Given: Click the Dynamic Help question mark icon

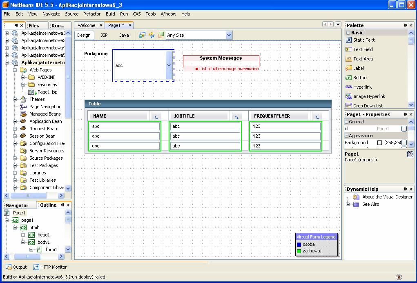Looking at the screenshot, I should pyautogui.click(x=410, y=154).
